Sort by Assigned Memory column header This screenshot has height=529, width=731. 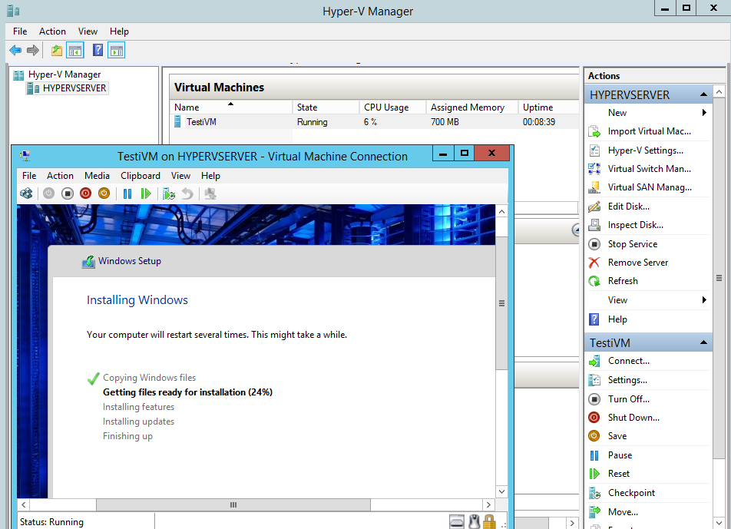pos(471,107)
